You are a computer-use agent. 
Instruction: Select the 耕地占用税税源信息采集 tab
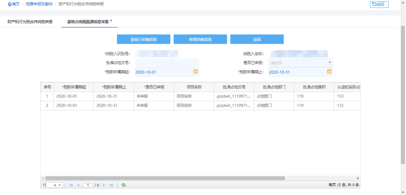pyautogui.click(x=88, y=22)
